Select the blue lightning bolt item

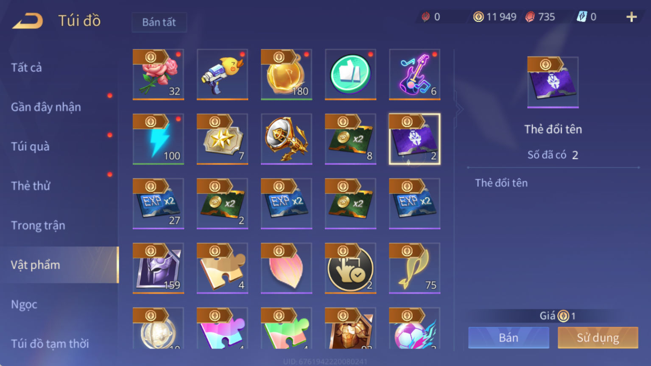(x=158, y=139)
